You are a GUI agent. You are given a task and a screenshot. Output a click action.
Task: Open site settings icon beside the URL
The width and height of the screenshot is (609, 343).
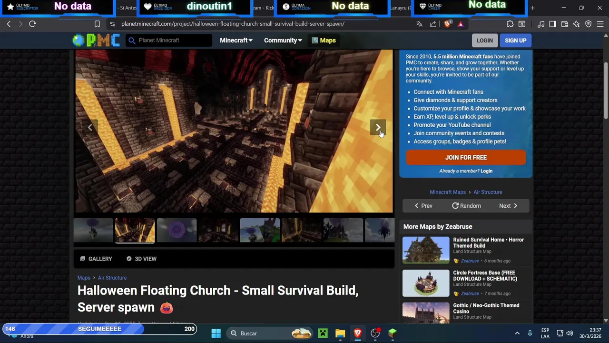[x=112, y=24]
